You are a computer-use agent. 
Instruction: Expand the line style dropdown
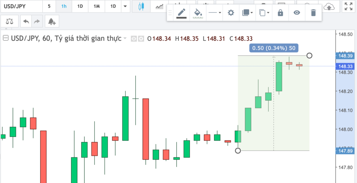click(x=214, y=13)
